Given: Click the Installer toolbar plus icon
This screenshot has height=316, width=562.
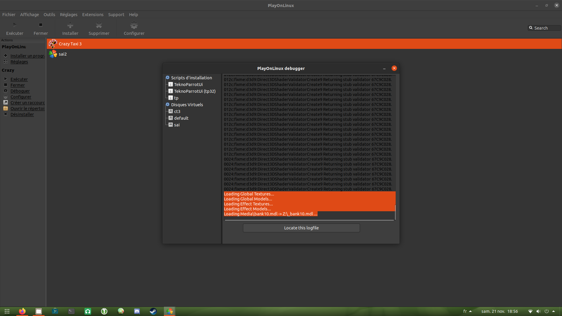Looking at the screenshot, I should point(70,25).
